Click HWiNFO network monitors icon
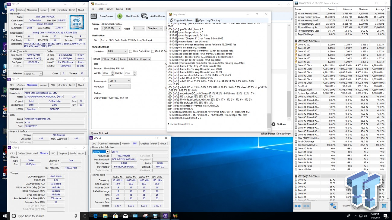Viewport: 392px width, 220px height. (333, 206)
